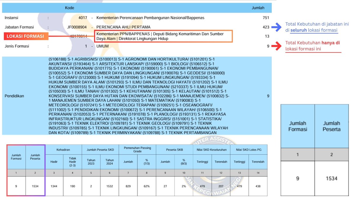
Task: Click 'Jumlah' sub-header under Pemenuhan Passing Grade
Action: [128, 162]
